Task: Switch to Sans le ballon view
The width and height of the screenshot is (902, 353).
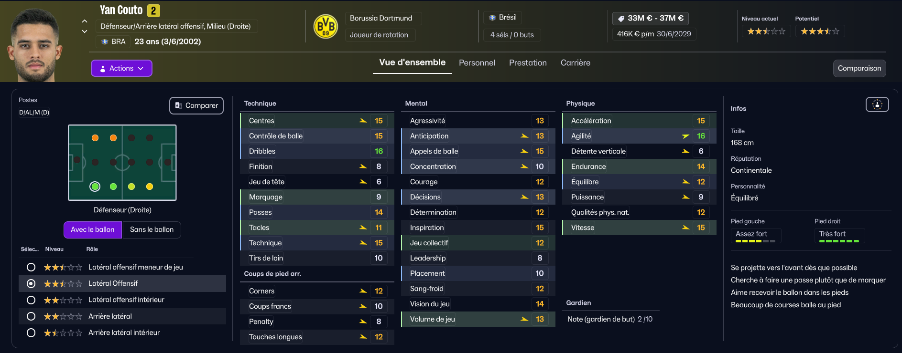Action: coord(152,229)
